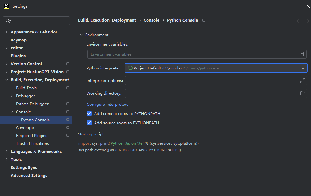The image size is (311, 196).
Task: Expand the Version Control tree node arrow
Action: 6,64
